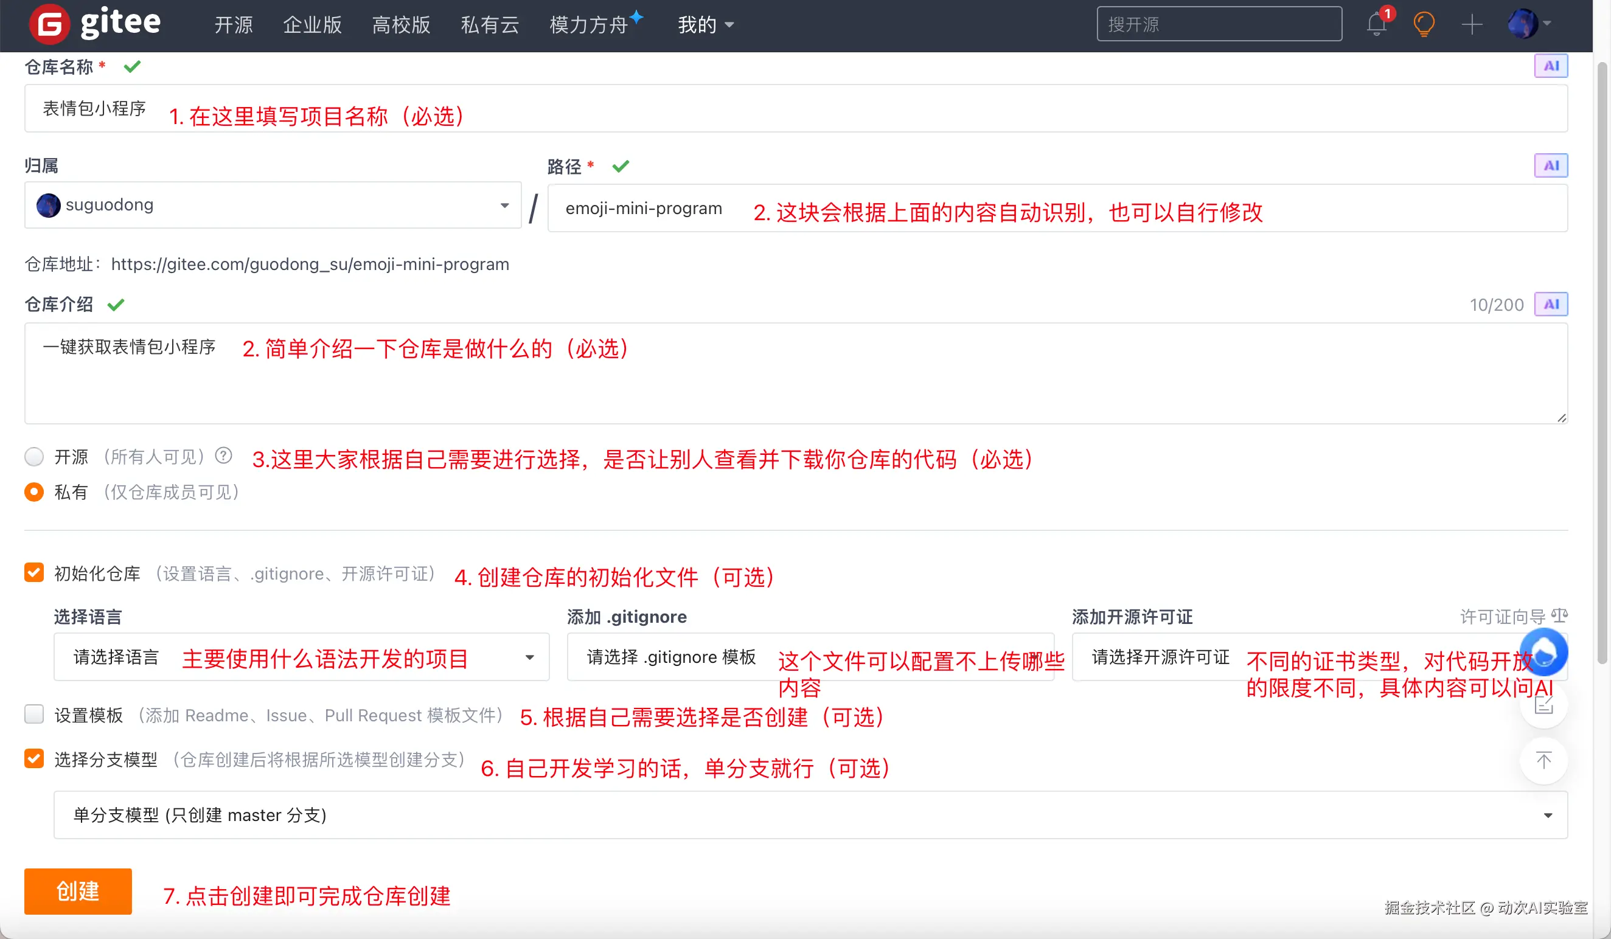This screenshot has height=939, width=1611.
Task: Click the Gitee logo icon
Action: click(x=49, y=24)
